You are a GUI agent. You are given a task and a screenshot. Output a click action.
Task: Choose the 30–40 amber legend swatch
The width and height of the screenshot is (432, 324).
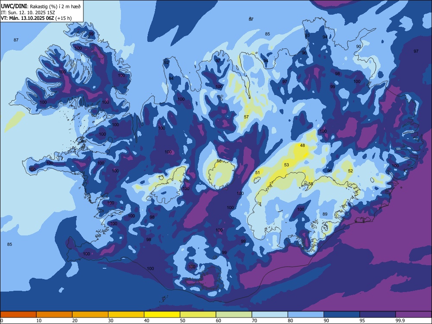[126, 314]
